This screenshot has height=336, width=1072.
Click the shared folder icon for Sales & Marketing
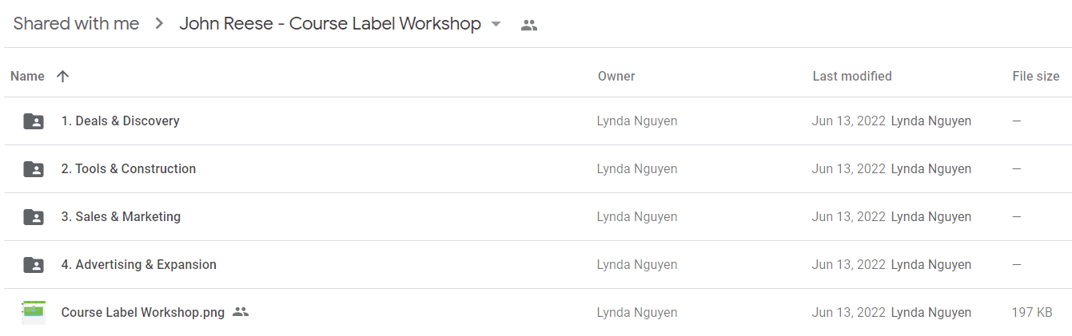click(x=34, y=217)
